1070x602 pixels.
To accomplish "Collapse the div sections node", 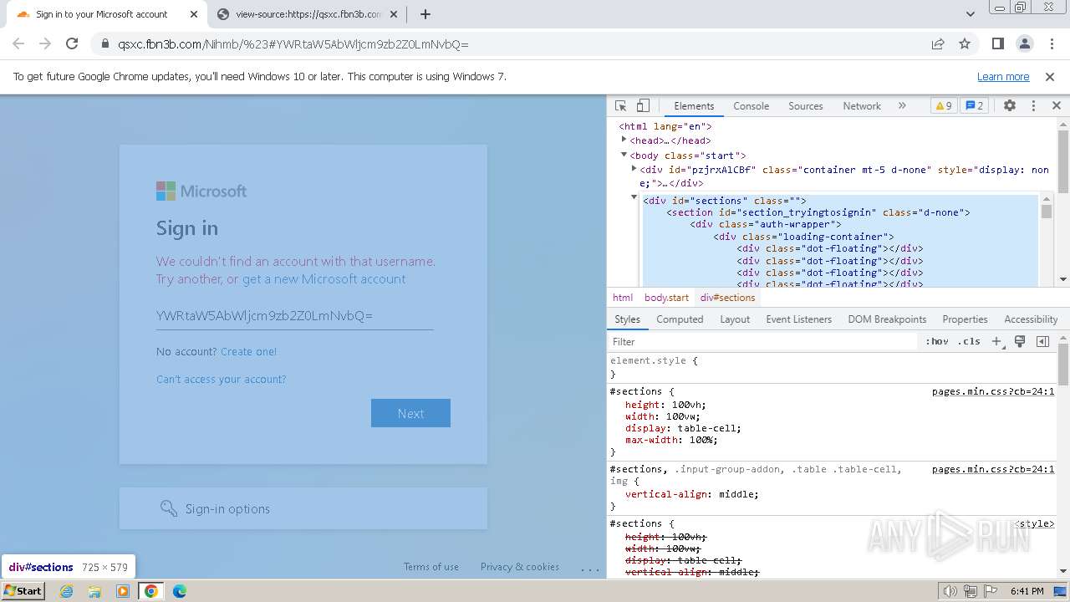I will (634, 197).
